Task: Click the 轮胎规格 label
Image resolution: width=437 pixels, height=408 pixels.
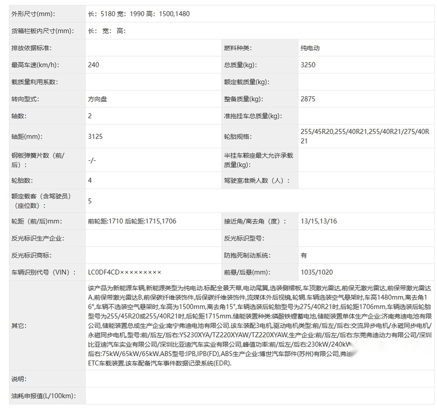Action: [x=238, y=136]
